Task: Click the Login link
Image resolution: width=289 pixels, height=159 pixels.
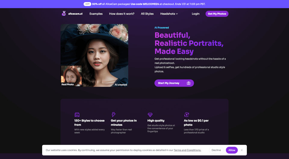Action: (x=196, y=14)
